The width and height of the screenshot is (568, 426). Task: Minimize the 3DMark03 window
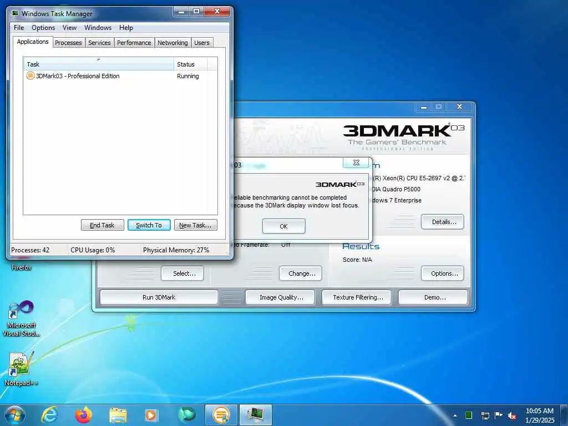click(x=423, y=107)
